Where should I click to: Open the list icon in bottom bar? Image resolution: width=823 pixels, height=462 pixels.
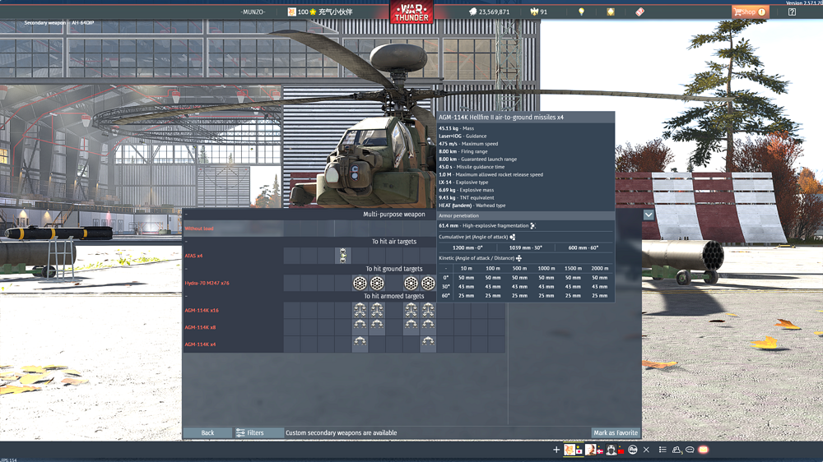pos(663,450)
